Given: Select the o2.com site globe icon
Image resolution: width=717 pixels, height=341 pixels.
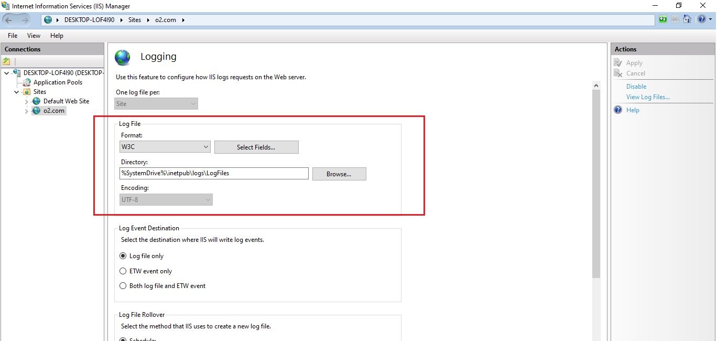Looking at the screenshot, I should coord(36,111).
